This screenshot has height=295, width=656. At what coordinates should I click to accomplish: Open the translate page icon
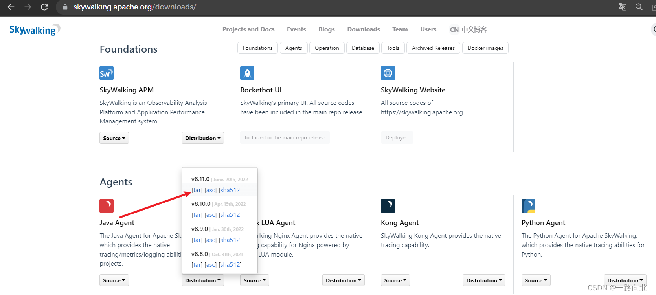click(622, 7)
